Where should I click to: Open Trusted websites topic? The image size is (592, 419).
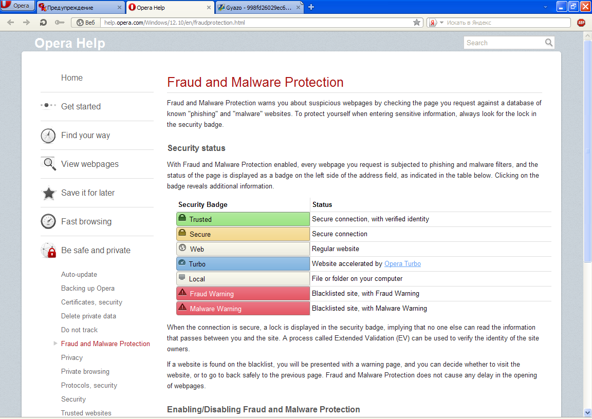point(86,413)
